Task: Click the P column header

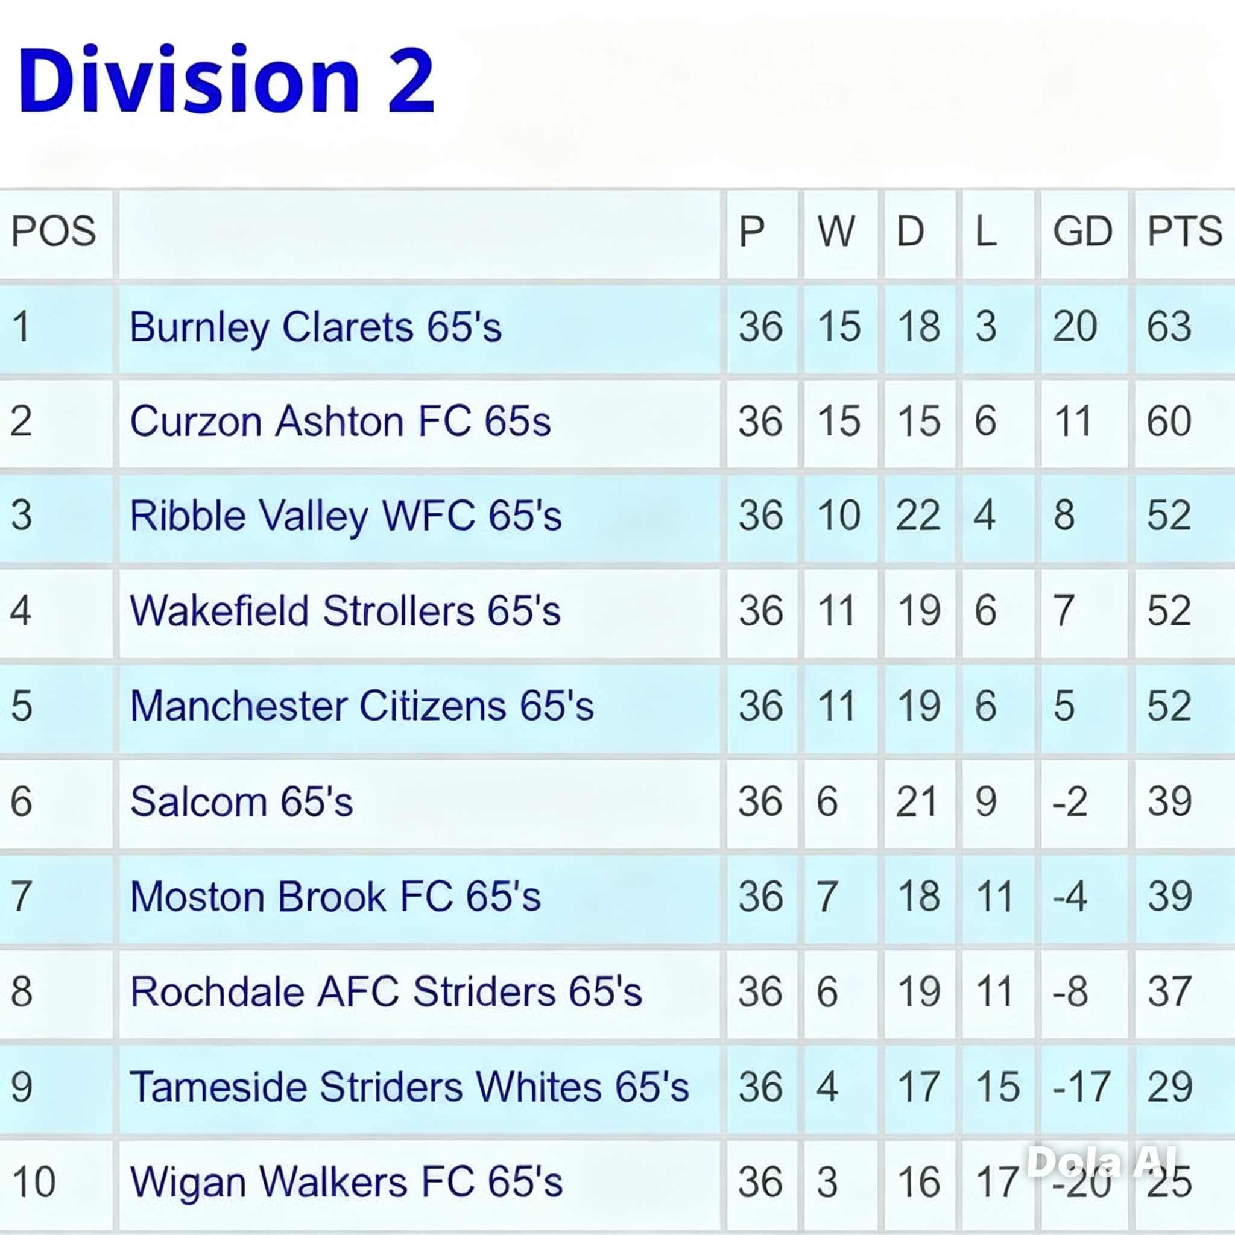Action: point(752,231)
